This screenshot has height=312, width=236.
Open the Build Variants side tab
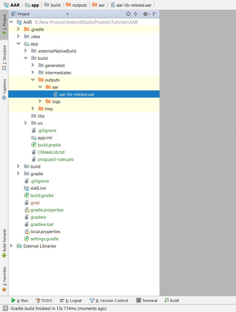point(4,243)
